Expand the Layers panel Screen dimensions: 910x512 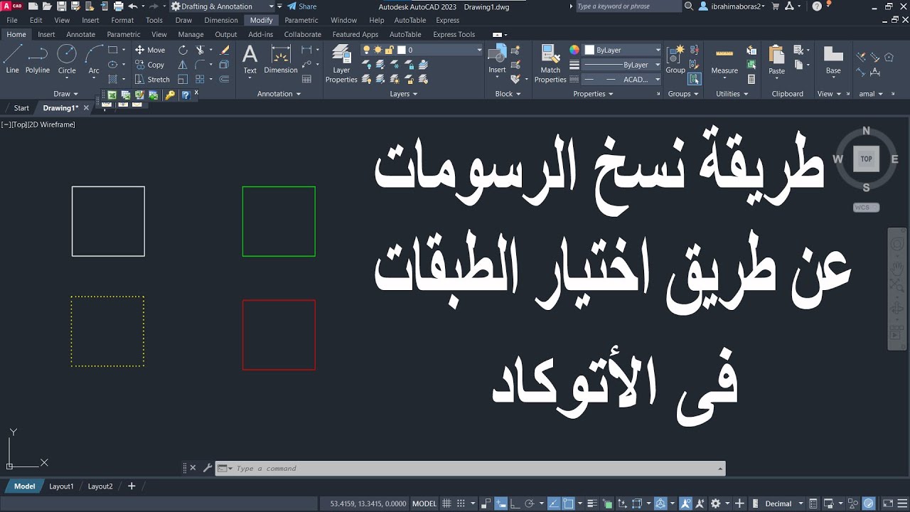[404, 94]
